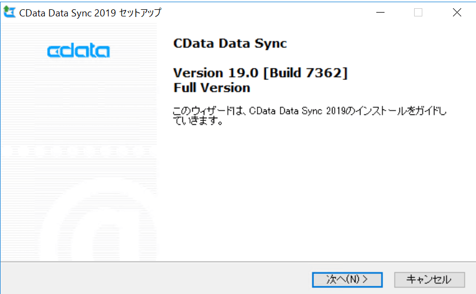Close the CData setup window
Viewport: 476px width, 294px height.
457,13
